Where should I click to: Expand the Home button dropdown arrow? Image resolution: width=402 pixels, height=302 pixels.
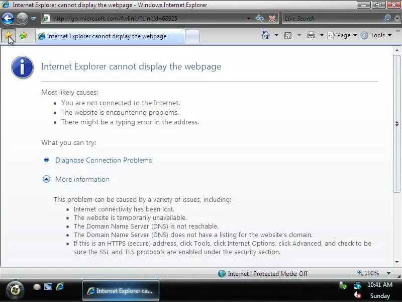pos(276,35)
